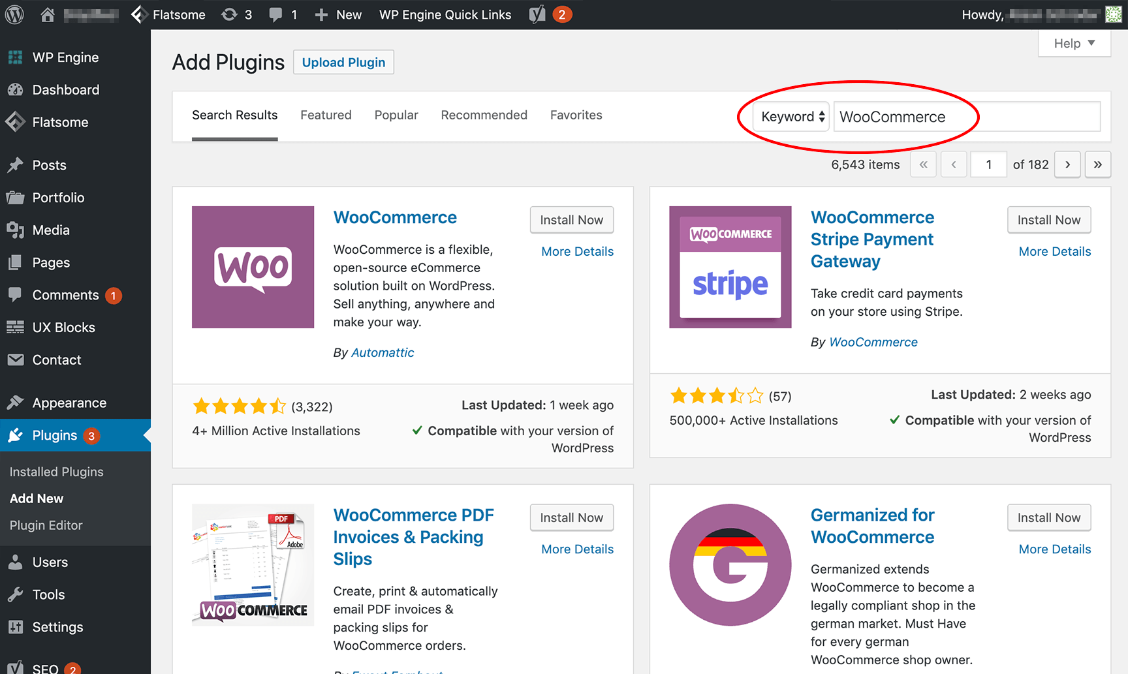The width and height of the screenshot is (1128, 674).
Task: Open the comments bubble icon in admin bar
Action: [x=275, y=14]
